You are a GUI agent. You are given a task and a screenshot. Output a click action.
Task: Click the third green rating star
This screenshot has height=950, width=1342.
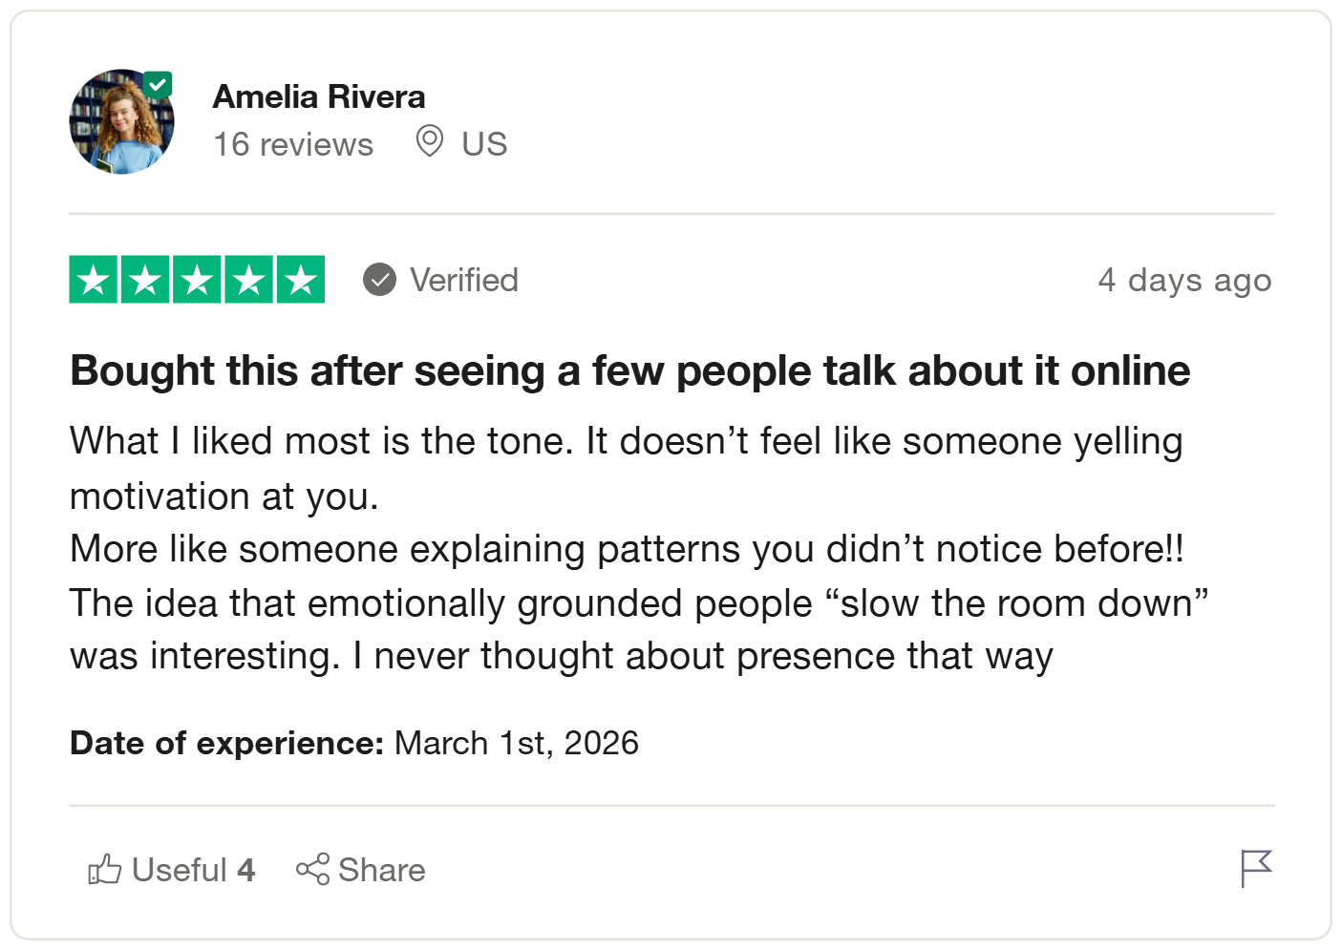point(197,280)
